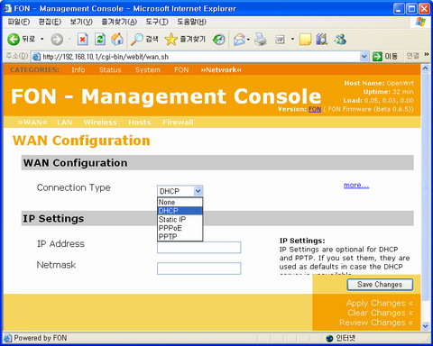Click the IE icon in title bar

[7, 8]
